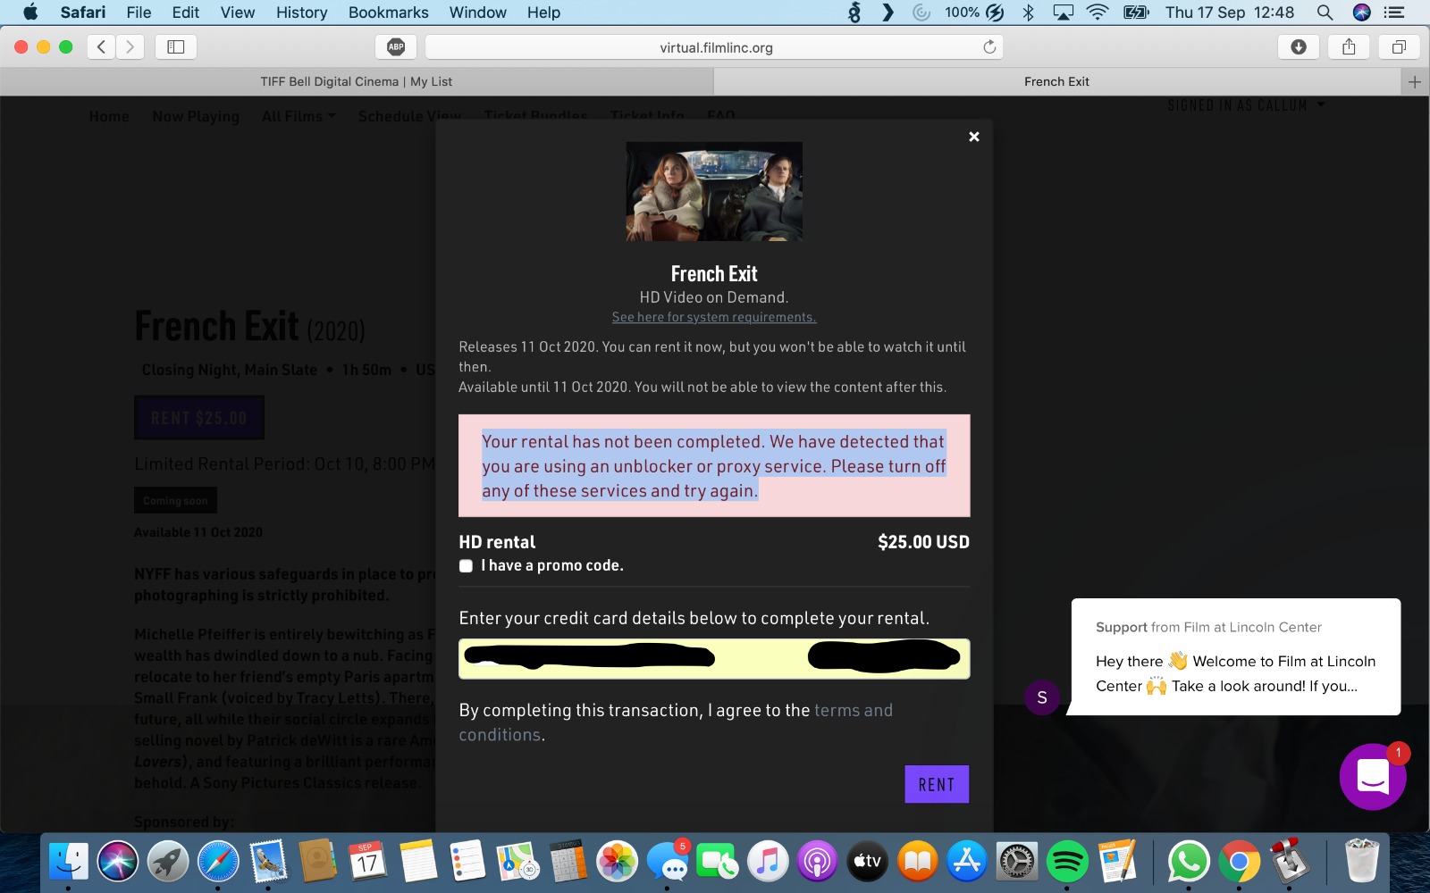Screen dimensions: 1430x893
Task: Open the Safari File menu
Action: (x=139, y=13)
